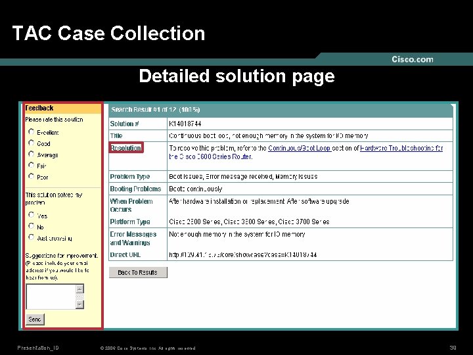473x355 pixels.
Task: Select the Just browsing option
Action: click(x=31, y=237)
